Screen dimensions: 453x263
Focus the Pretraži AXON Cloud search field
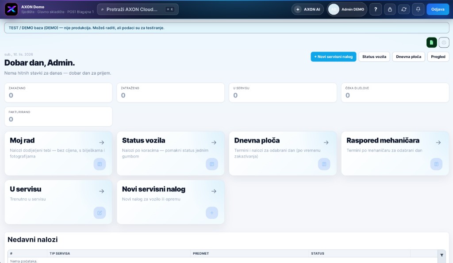point(138,9)
